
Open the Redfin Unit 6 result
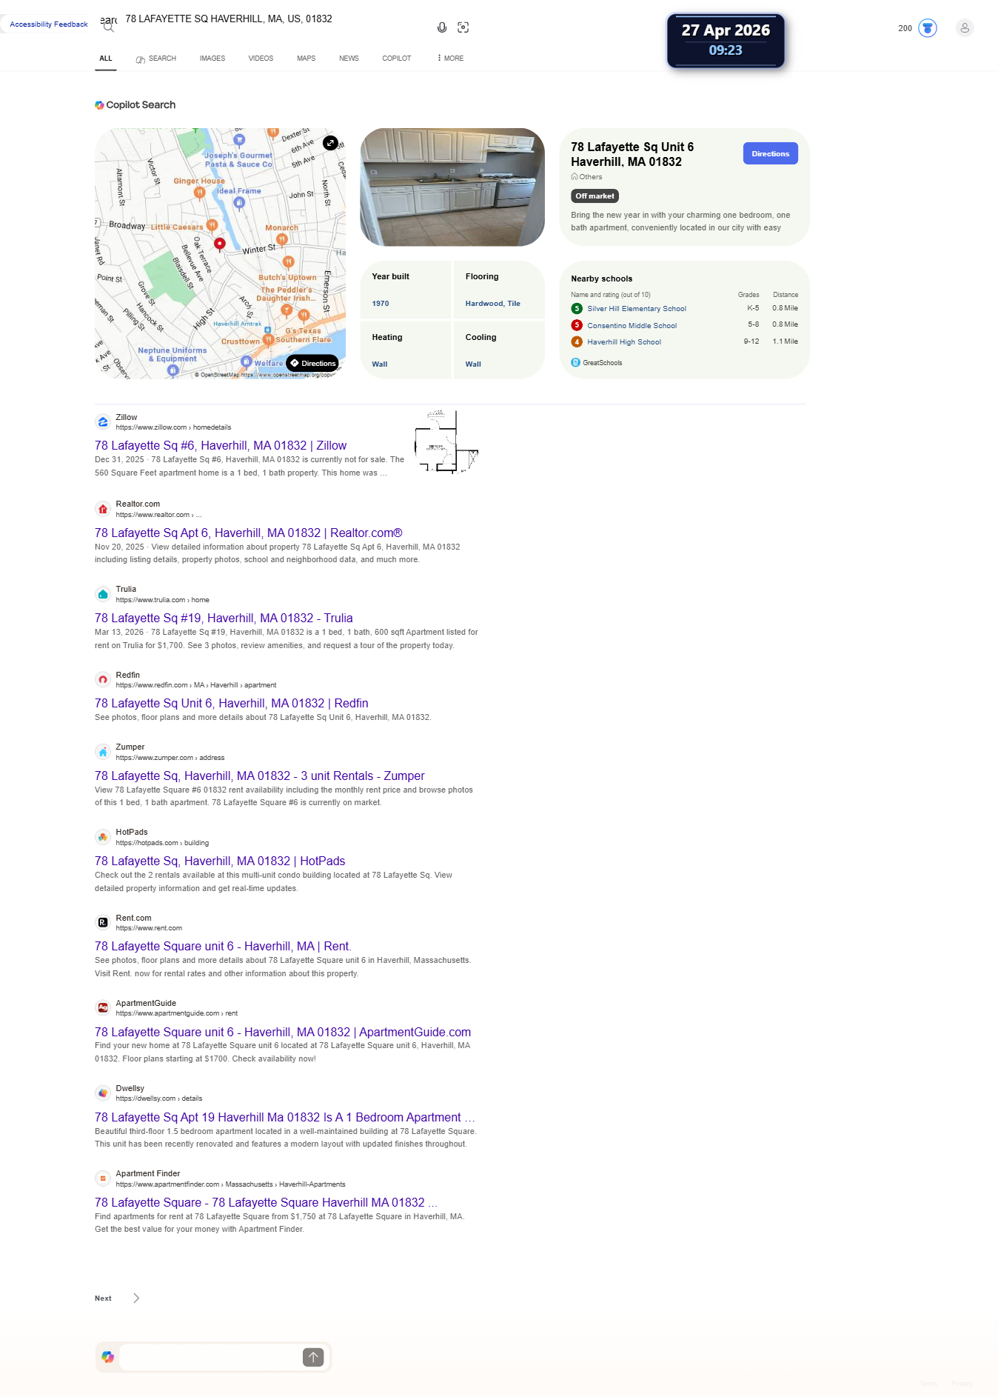(x=232, y=704)
